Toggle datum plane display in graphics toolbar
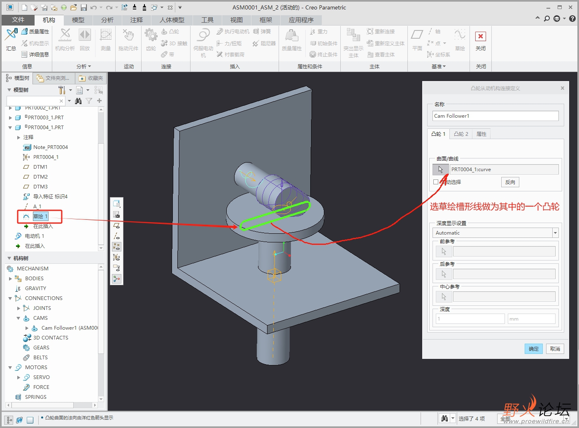579x428 pixels. click(117, 225)
